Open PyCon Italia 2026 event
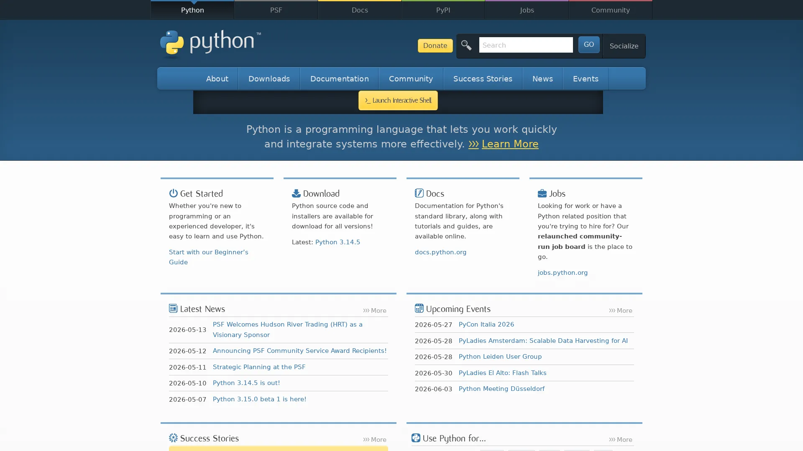The image size is (803, 451). click(486, 324)
